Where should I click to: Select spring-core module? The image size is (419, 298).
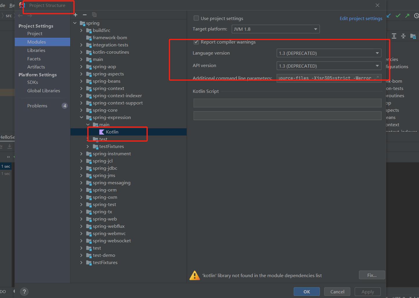(105, 110)
